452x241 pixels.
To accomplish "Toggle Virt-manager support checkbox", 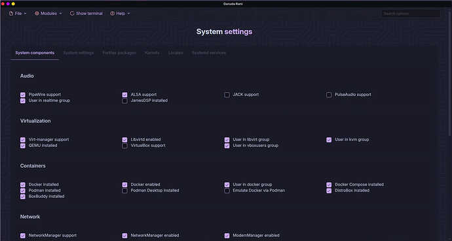I will pyautogui.click(x=23, y=140).
